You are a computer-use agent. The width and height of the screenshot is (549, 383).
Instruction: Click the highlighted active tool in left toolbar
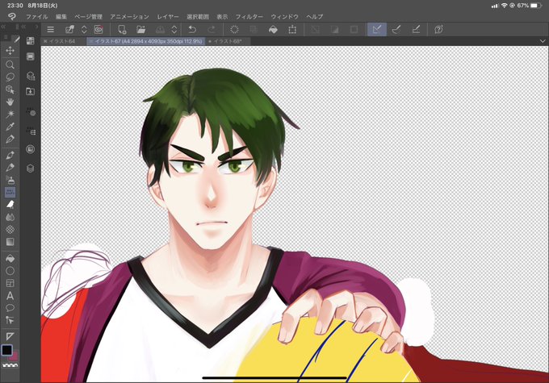tap(10, 193)
